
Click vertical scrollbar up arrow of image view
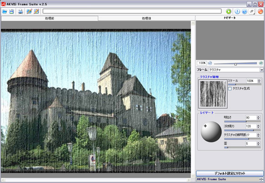[193, 23]
